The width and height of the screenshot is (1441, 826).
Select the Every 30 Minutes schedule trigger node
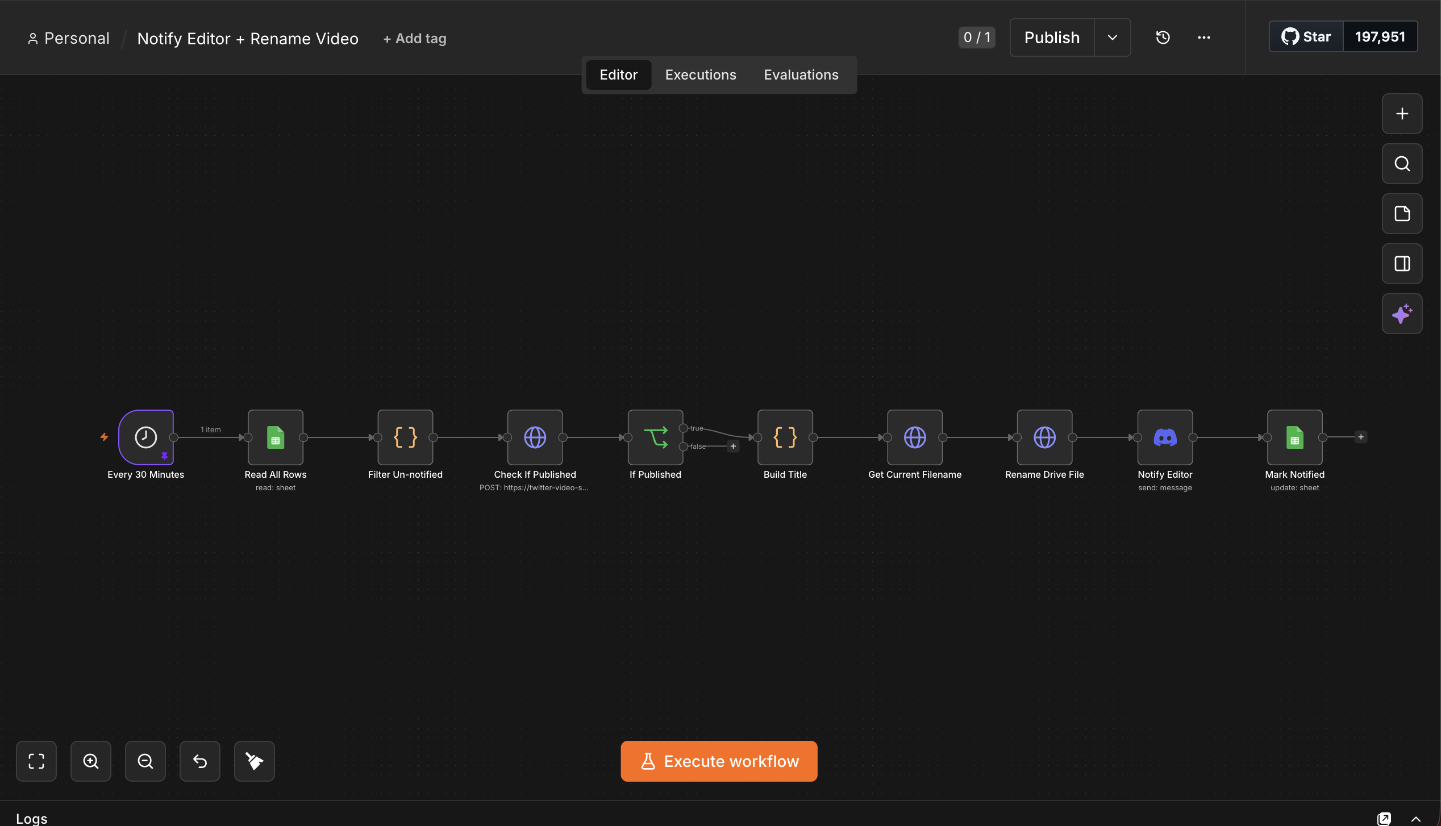(x=145, y=437)
